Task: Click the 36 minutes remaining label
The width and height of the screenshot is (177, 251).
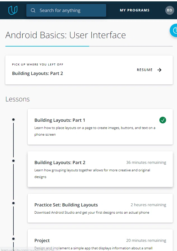Action: 146,162
